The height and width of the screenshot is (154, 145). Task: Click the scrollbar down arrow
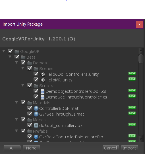141,139
